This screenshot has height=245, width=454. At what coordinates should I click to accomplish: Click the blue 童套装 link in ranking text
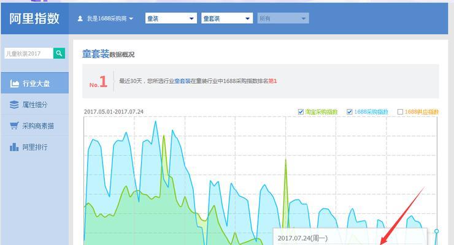(182, 81)
